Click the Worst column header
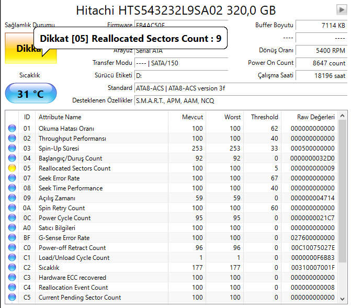The width and height of the screenshot is (351, 308). [224, 117]
